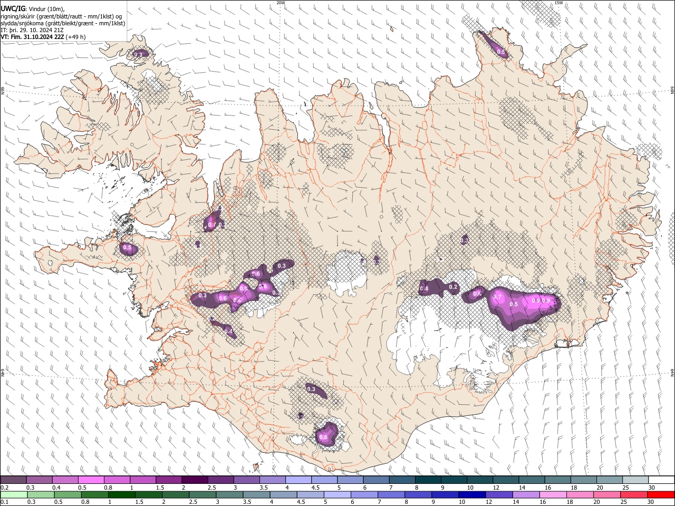
Task: Pick the dark mauve 0.2 swatch in the upper scale
Action: pyautogui.click(x=13, y=480)
